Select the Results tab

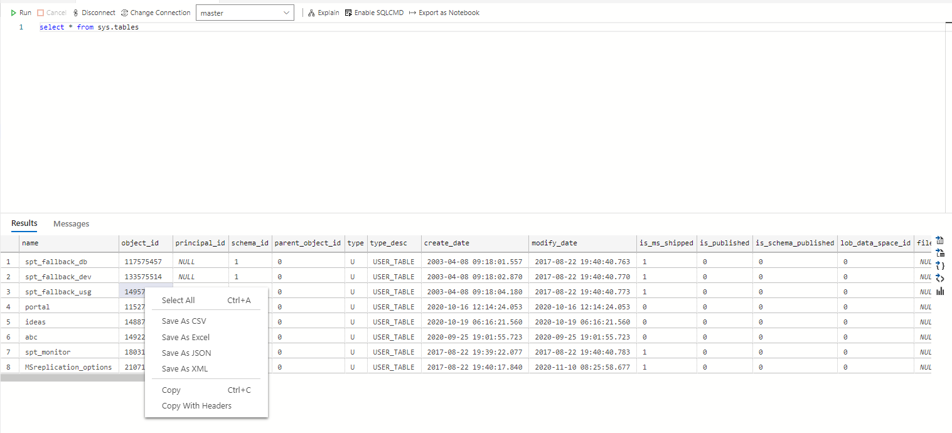point(24,223)
